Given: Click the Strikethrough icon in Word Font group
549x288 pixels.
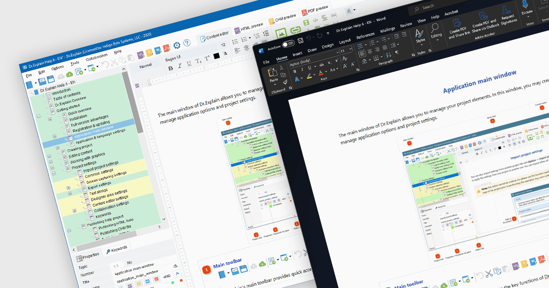Looking at the screenshot, I should pos(322,65).
